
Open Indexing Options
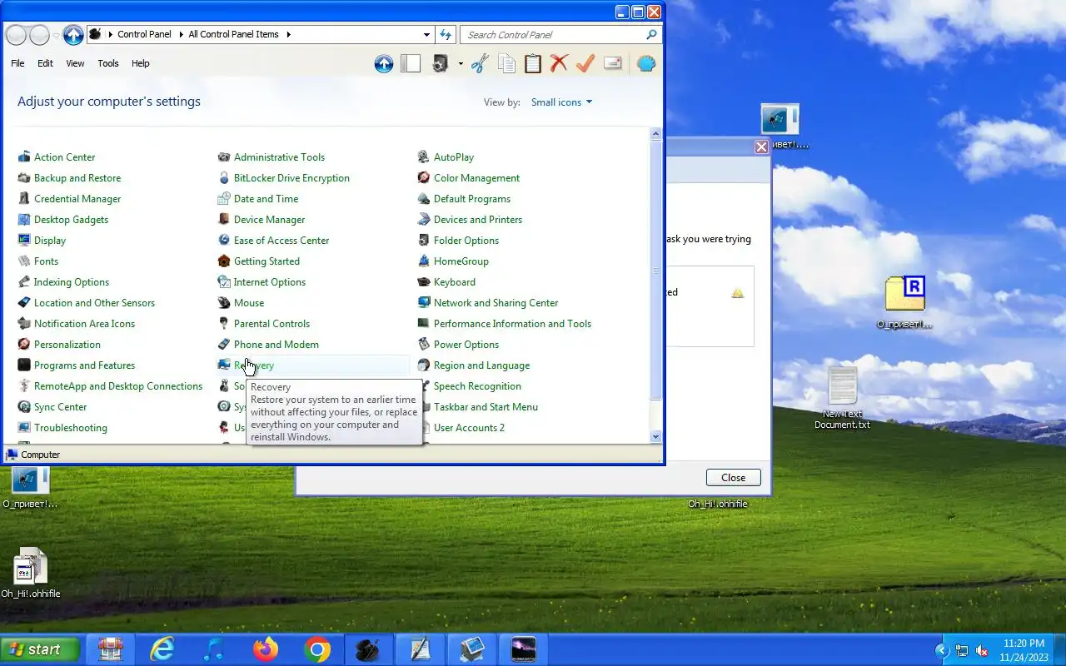pyautogui.click(x=71, y=282)
